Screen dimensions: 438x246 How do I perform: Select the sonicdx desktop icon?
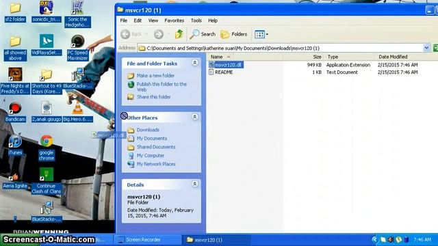pos(46,12)
